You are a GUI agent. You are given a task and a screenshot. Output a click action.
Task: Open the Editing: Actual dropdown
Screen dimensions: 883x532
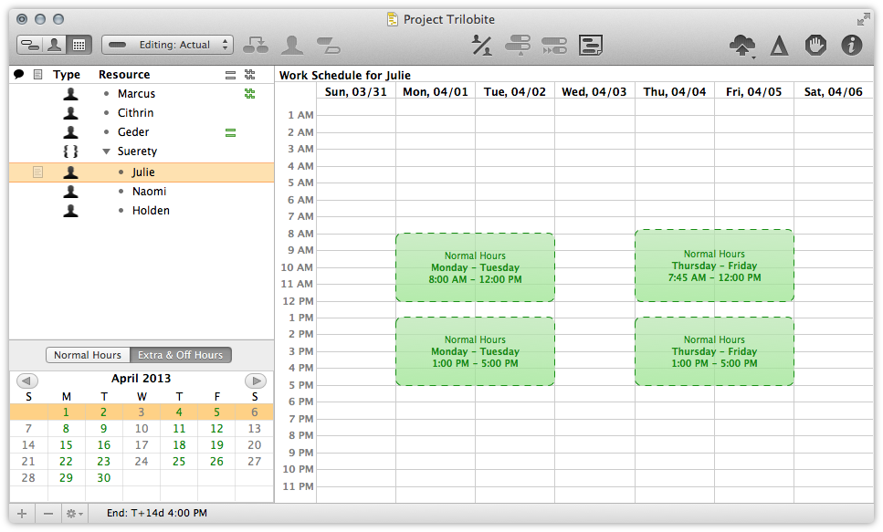tap(168, 45)
